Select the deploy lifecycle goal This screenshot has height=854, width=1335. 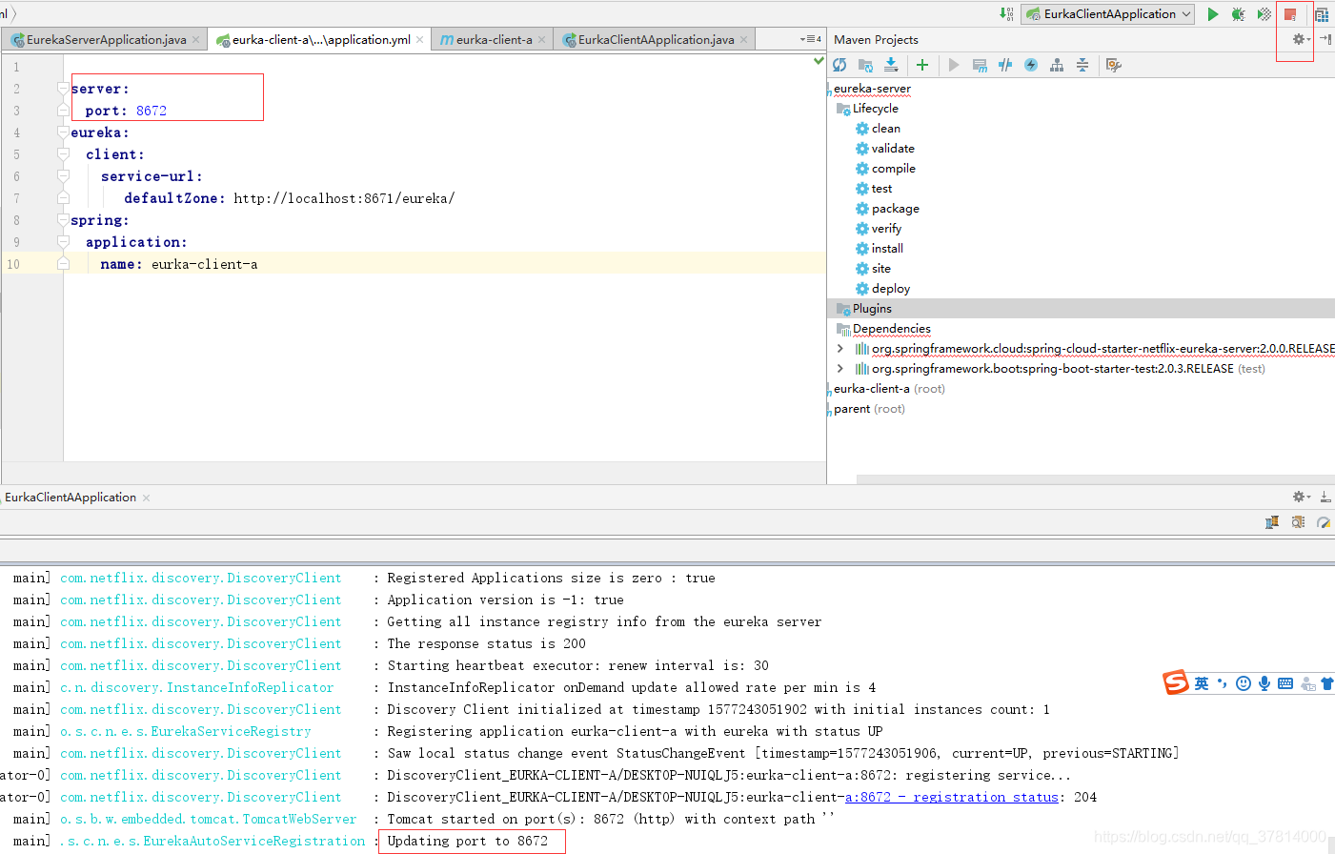(891, 289)
